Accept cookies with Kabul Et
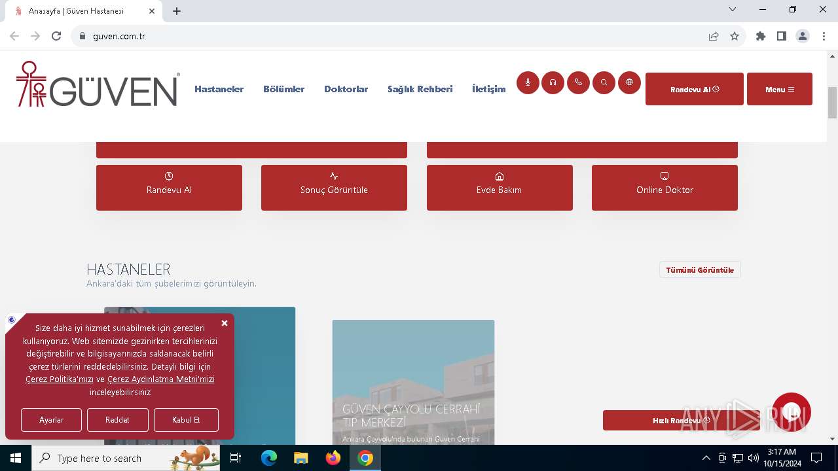This screenshot has width=838, height=471. (x=186, y=420)
